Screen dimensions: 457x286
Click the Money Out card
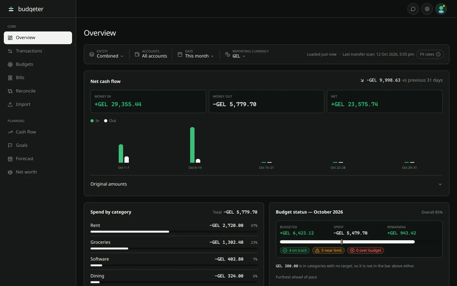[267, 101]
